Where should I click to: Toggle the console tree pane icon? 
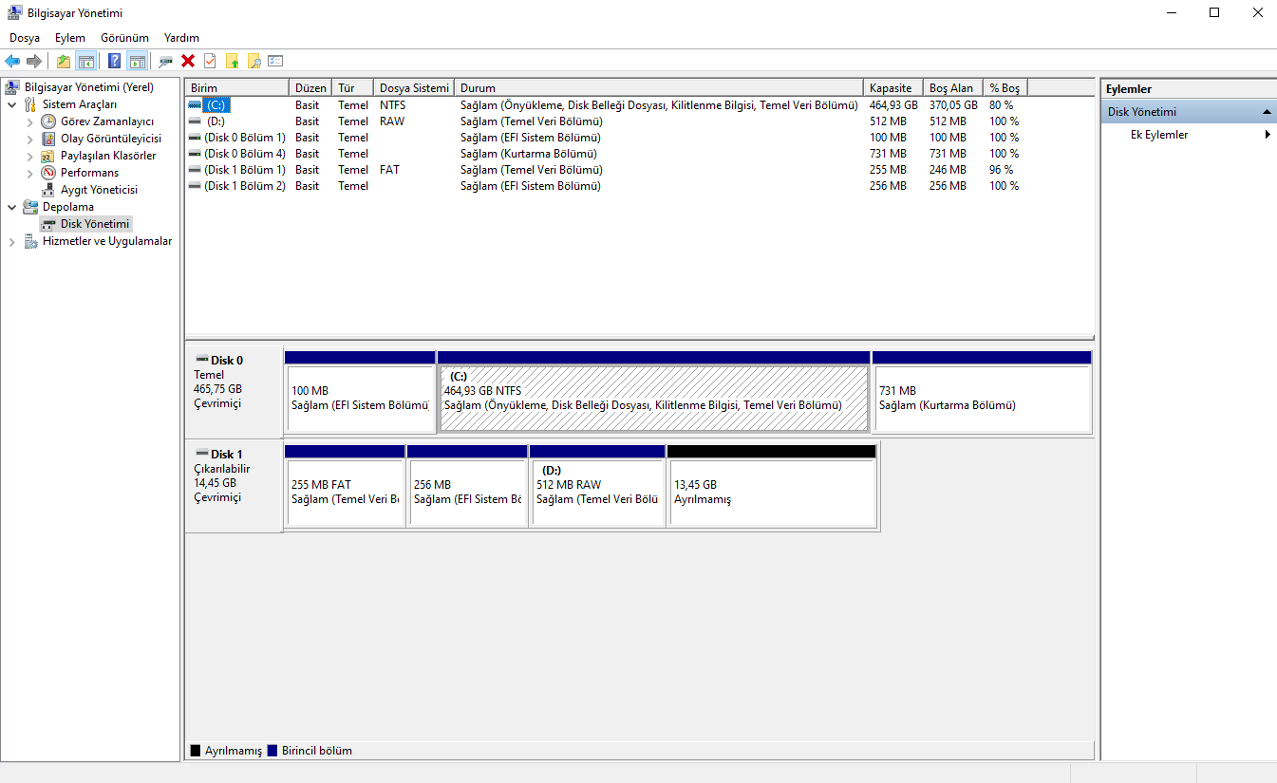tap(85, 62)
